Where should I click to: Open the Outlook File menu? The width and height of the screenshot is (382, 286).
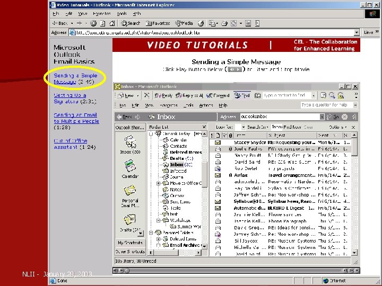point(123,105)
